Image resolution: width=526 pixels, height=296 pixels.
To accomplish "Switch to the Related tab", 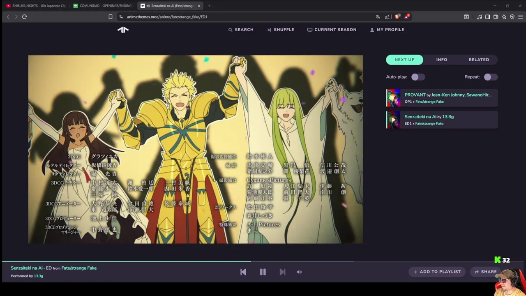I will [479, 60].
